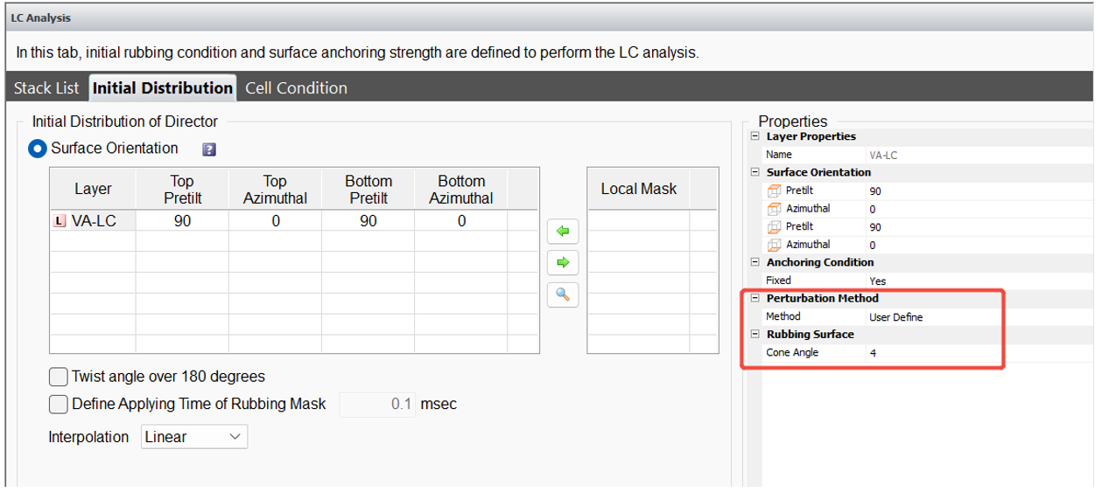
Task: Click the first Azimuthal cube icon
Action: coord(773,209)
